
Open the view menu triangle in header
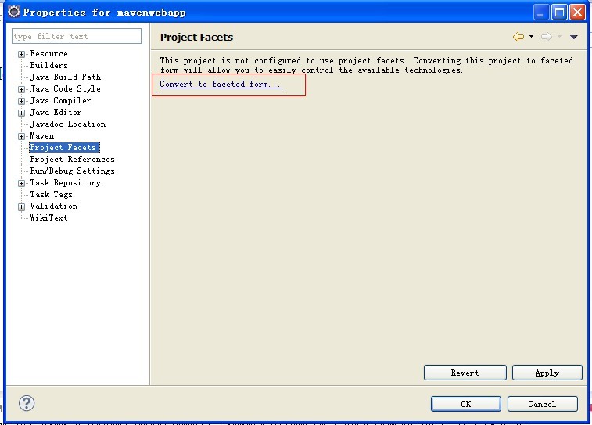tap(574, 37)
